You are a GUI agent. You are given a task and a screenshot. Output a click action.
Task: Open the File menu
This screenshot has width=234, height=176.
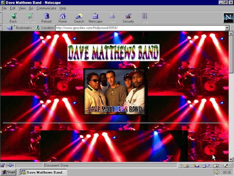tap(4, 8)
